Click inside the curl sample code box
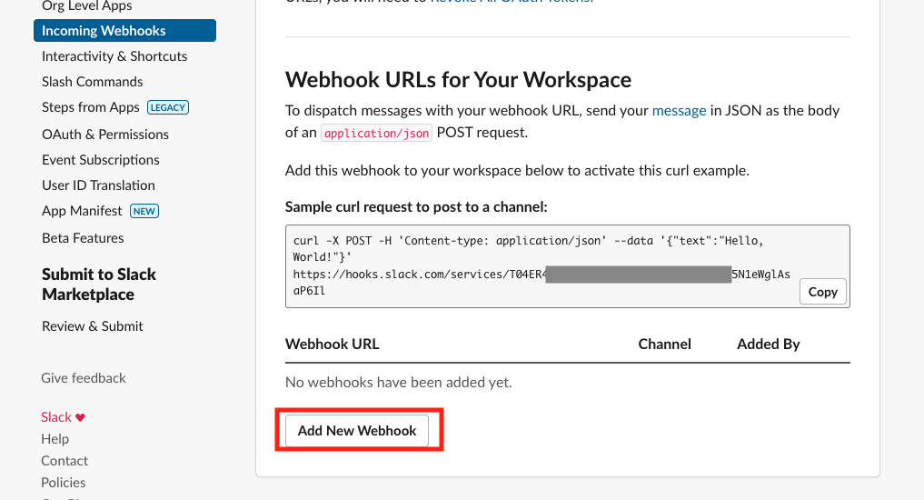 coord(568,266)
